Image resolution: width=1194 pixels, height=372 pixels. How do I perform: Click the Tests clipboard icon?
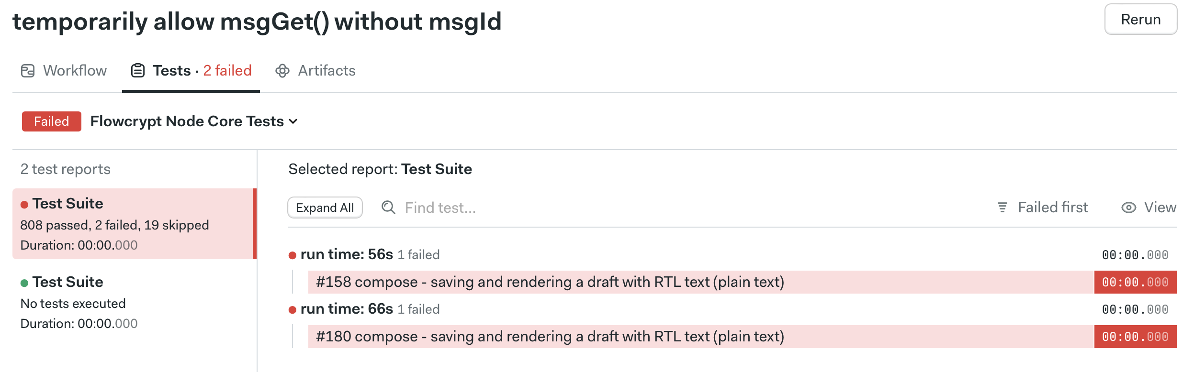click(x=138, y=71)
